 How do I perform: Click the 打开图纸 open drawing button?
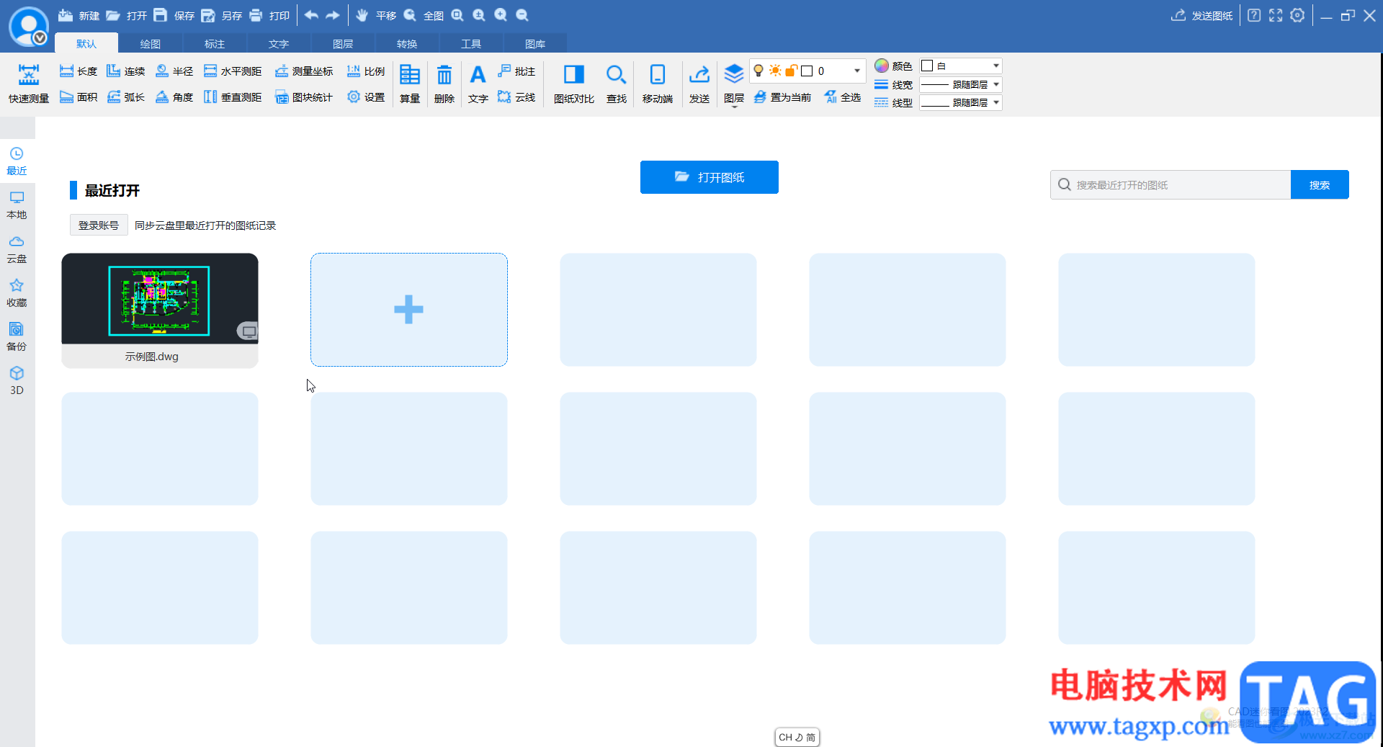[x=710, y=177]
